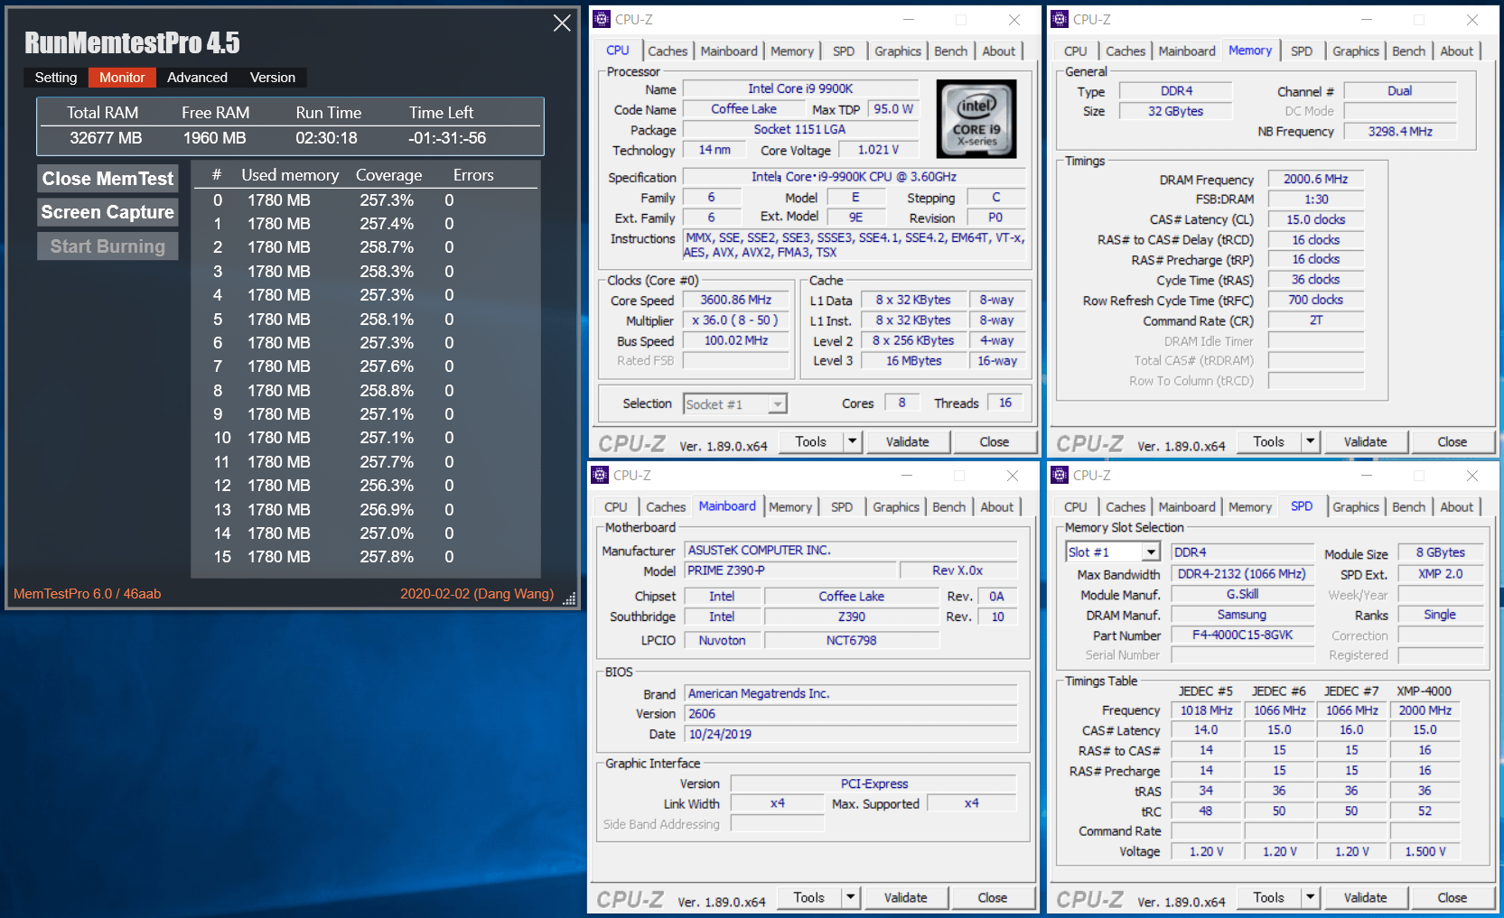The height and width of the screenshot is (918, 1504).
Task: Click thread 0 coverage 257.3% row
Action: tap(366, 200)
